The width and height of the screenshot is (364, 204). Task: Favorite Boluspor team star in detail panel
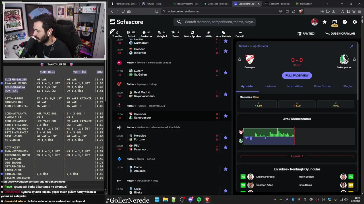coord(240,59)
